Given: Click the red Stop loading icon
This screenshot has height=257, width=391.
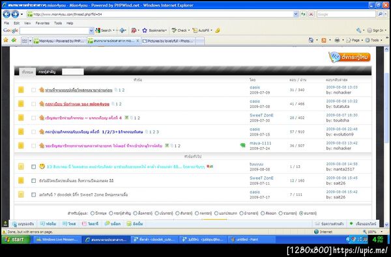Looking at the screenshot, I should 311,14.
